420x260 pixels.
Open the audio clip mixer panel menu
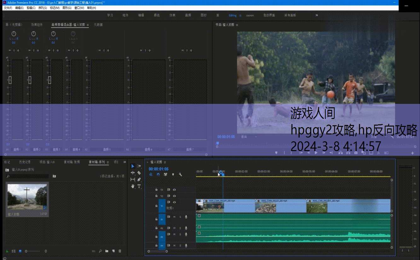(88, 25)
